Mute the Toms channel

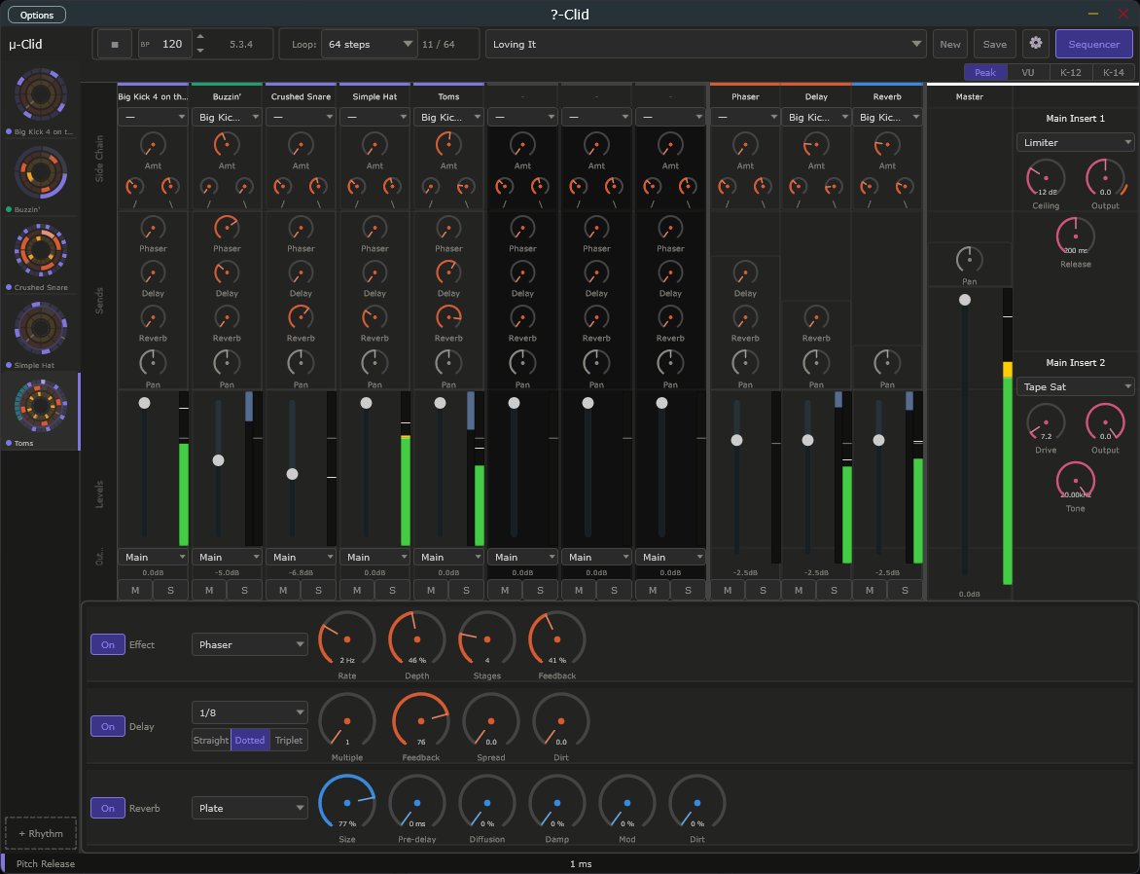pos(430,590)
